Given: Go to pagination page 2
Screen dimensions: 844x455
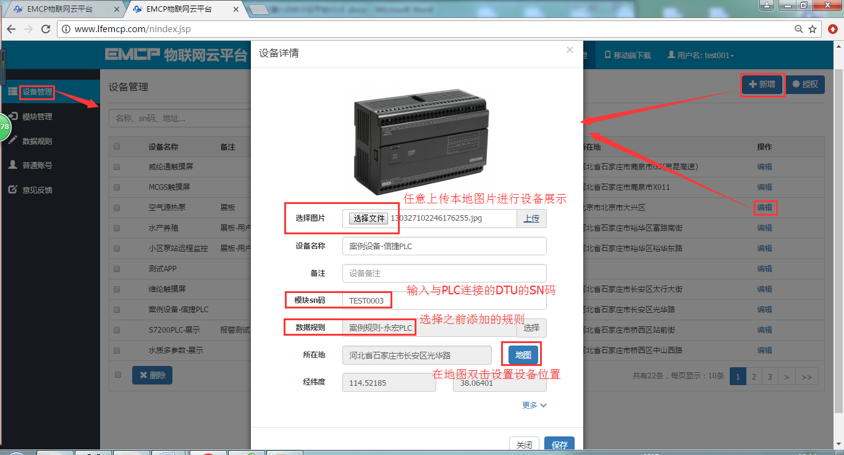Looking at the screenshot, I should [754, 376].
